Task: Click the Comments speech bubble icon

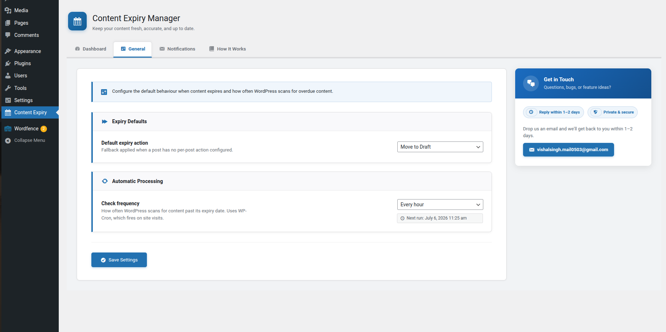Action: click(x=8, y=35)
